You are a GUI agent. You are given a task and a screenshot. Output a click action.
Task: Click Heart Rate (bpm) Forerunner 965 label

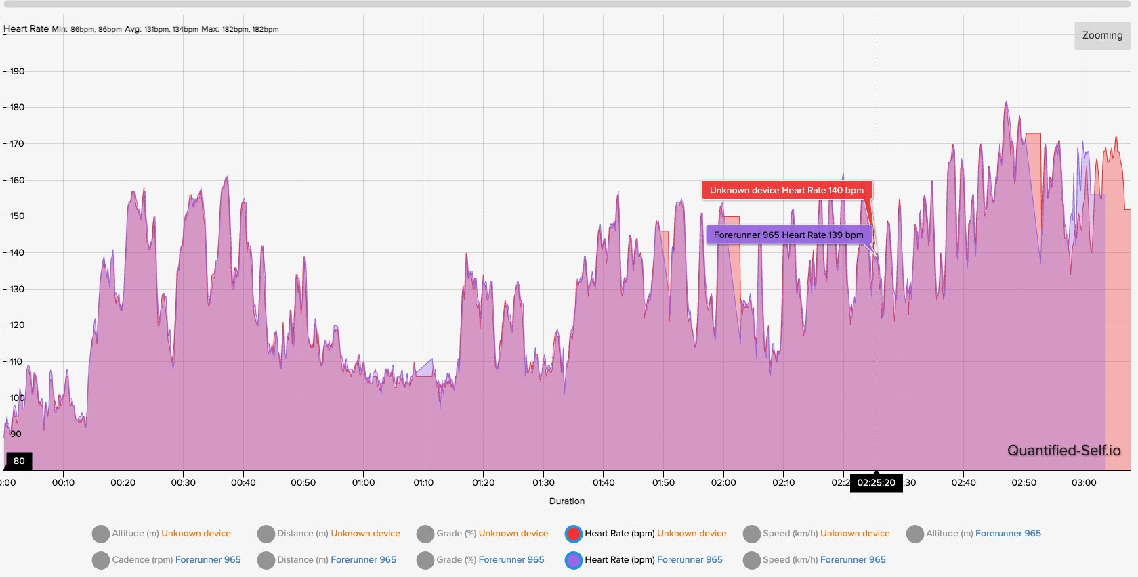(654, 559)
